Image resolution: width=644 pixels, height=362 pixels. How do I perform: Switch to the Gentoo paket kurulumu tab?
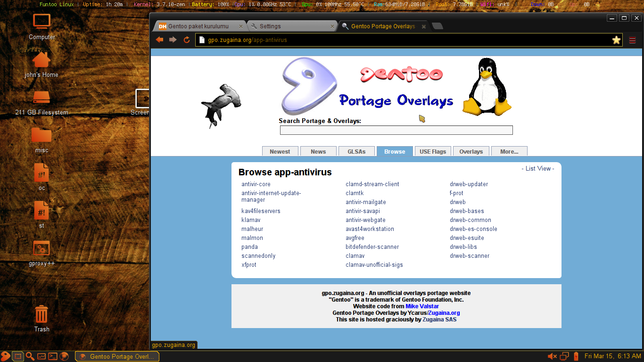point(198,26)
